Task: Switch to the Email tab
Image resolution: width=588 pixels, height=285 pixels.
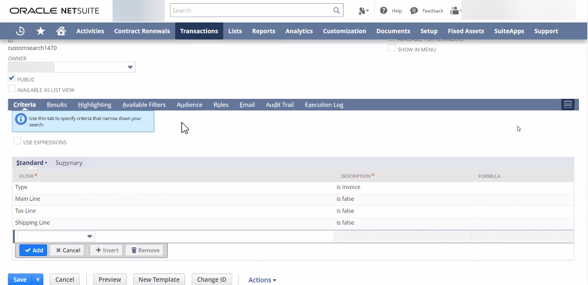Action: (247, 105)
